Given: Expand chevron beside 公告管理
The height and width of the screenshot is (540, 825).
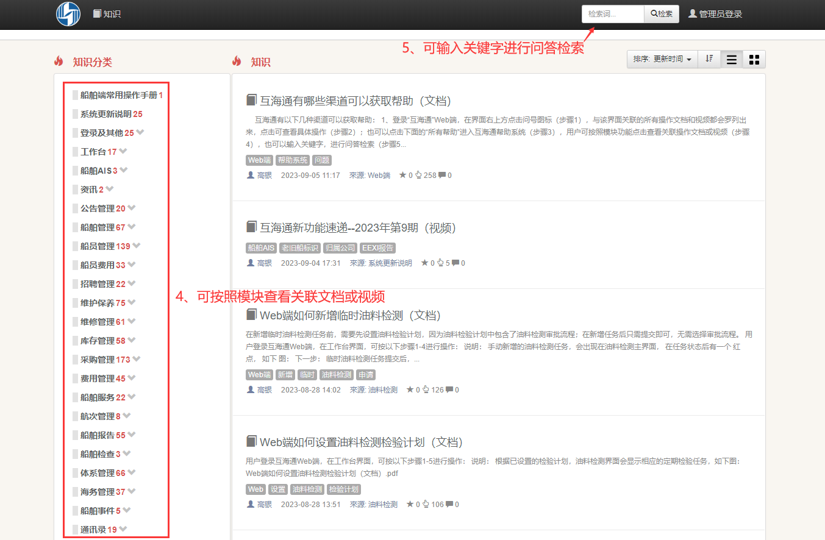Looking at the screenshot, I should pyautogui.click(x=132, y=208).
